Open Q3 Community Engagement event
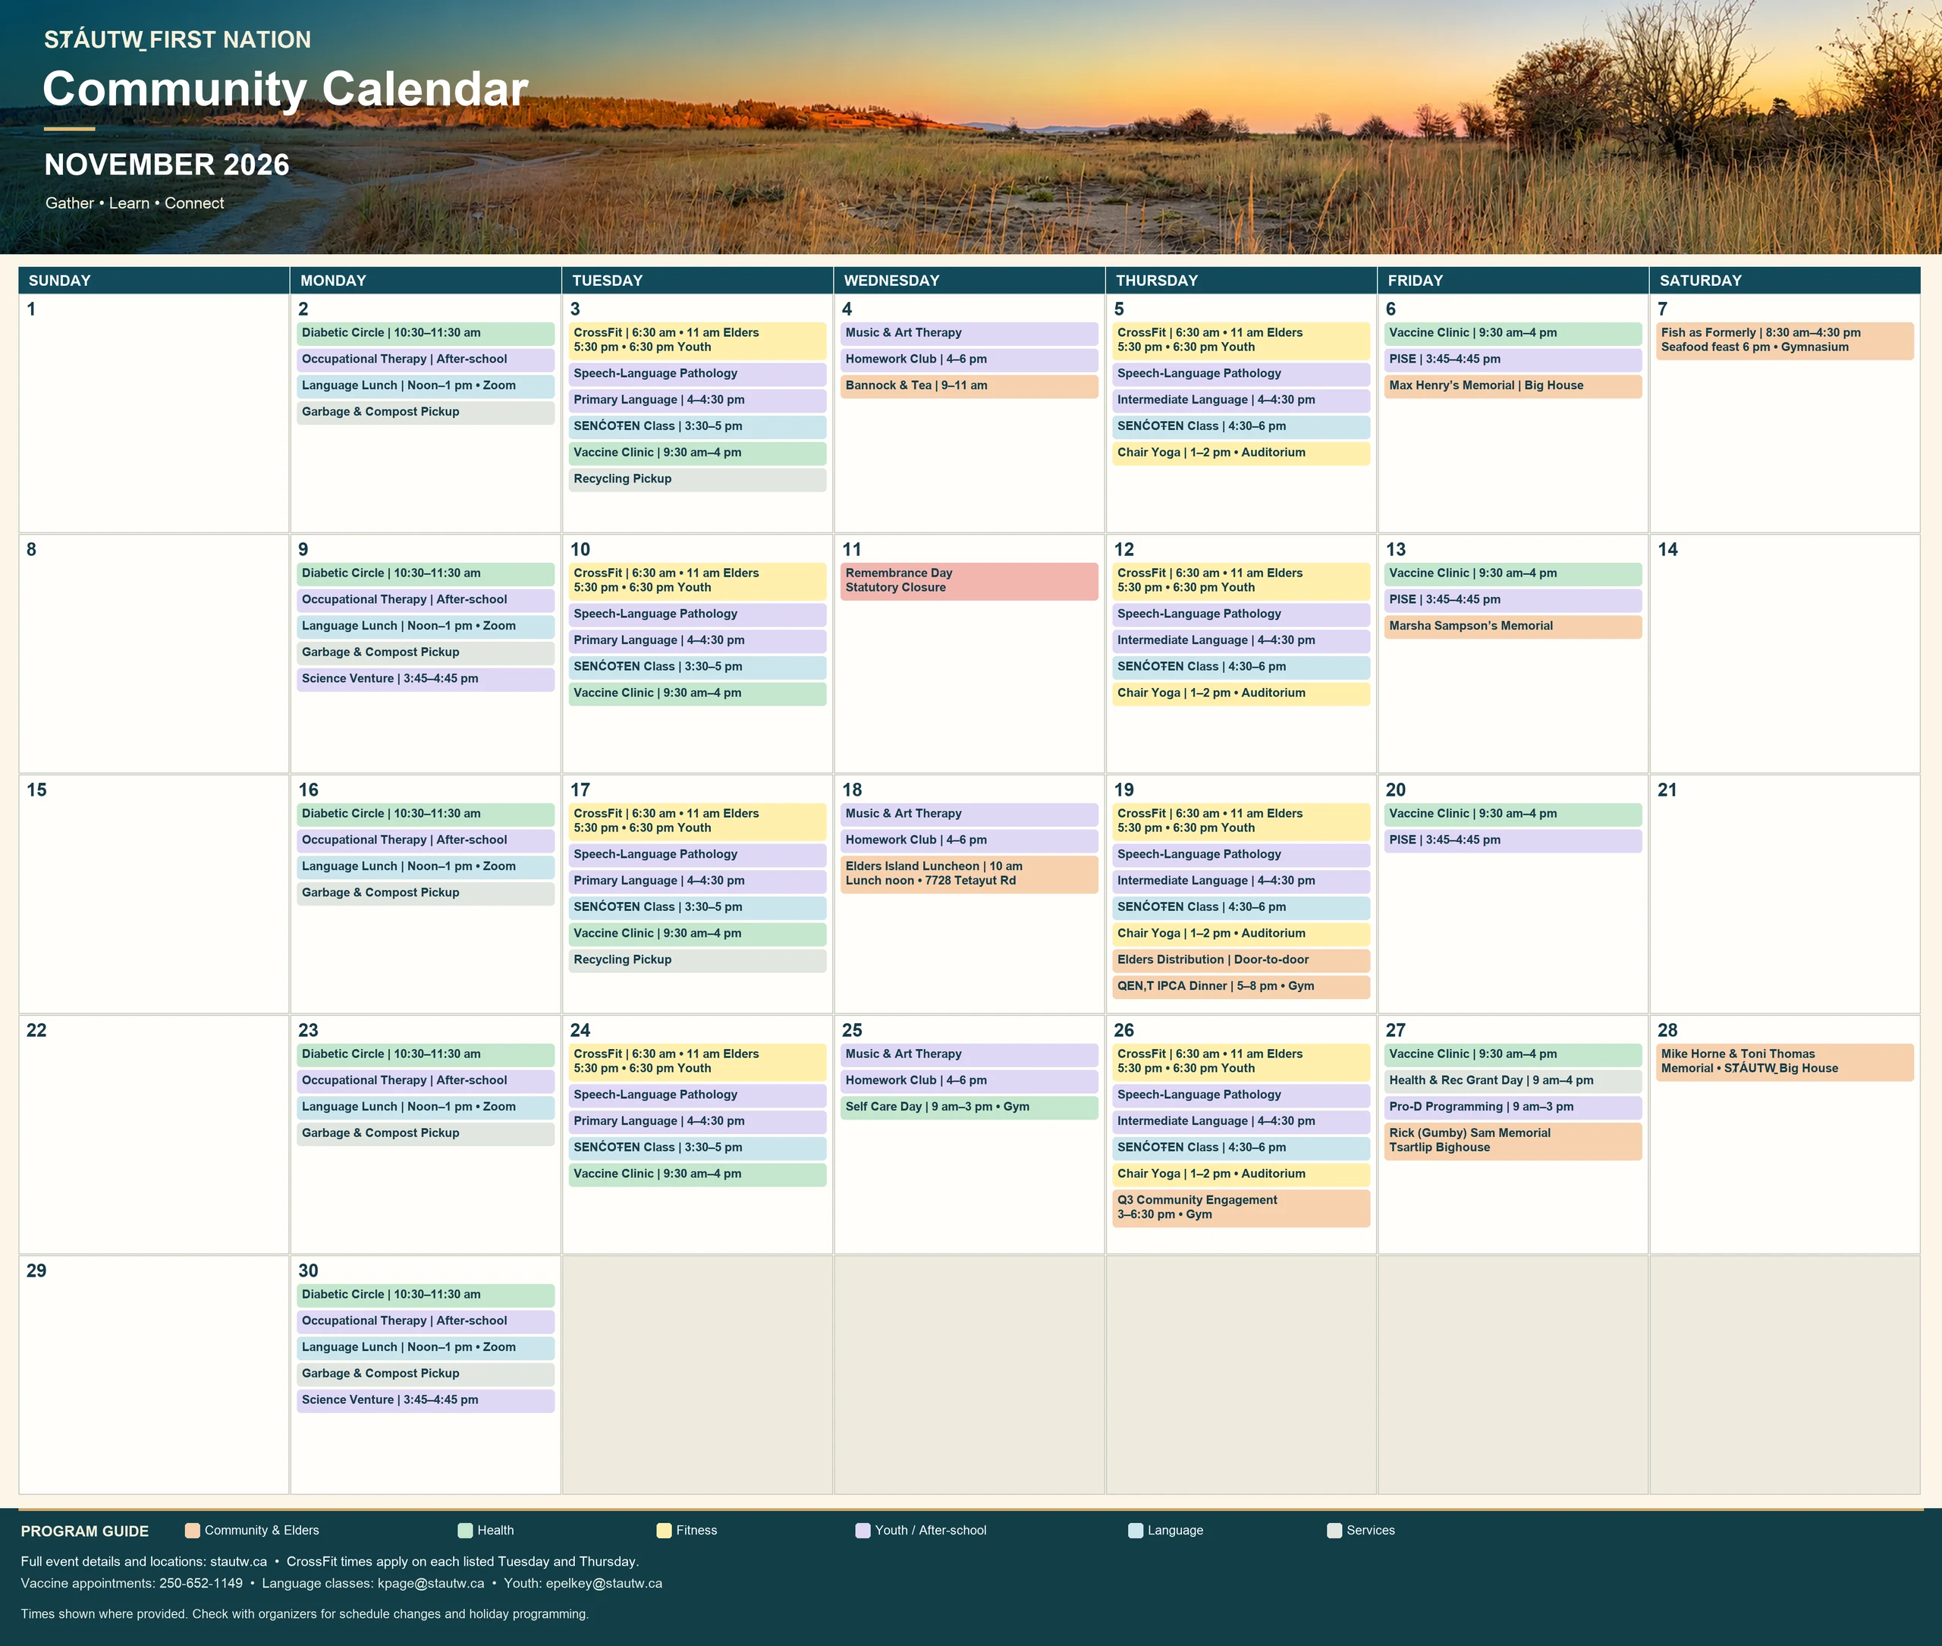 [1241, 1208]
